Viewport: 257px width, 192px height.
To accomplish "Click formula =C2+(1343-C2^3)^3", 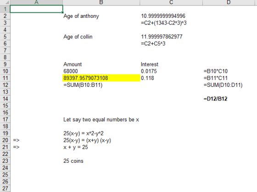I will pyautogui.click(x=163, y=23).
